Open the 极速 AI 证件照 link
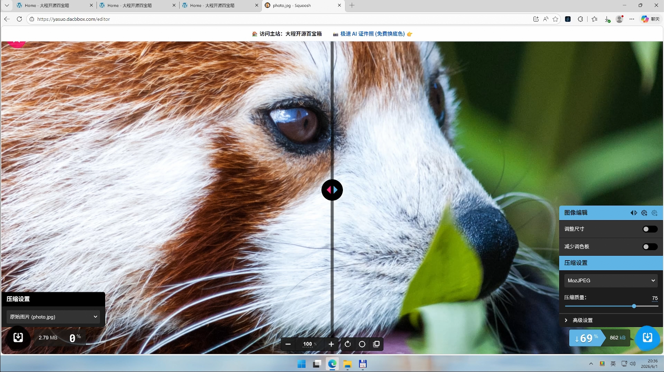 point(373,34)
